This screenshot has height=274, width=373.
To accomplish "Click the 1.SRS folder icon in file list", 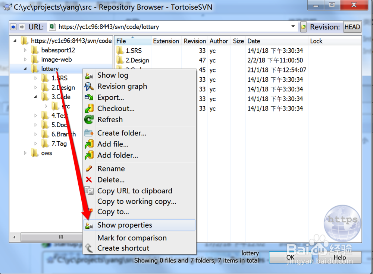I will pyautogui.click(x=120, y=51).
